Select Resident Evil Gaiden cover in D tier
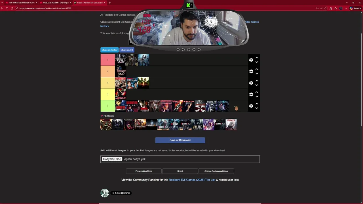 coord(132,106)
